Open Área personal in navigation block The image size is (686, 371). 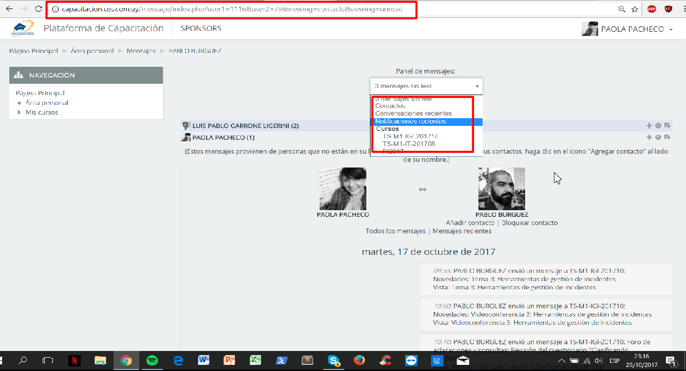[x=47, y=103]
